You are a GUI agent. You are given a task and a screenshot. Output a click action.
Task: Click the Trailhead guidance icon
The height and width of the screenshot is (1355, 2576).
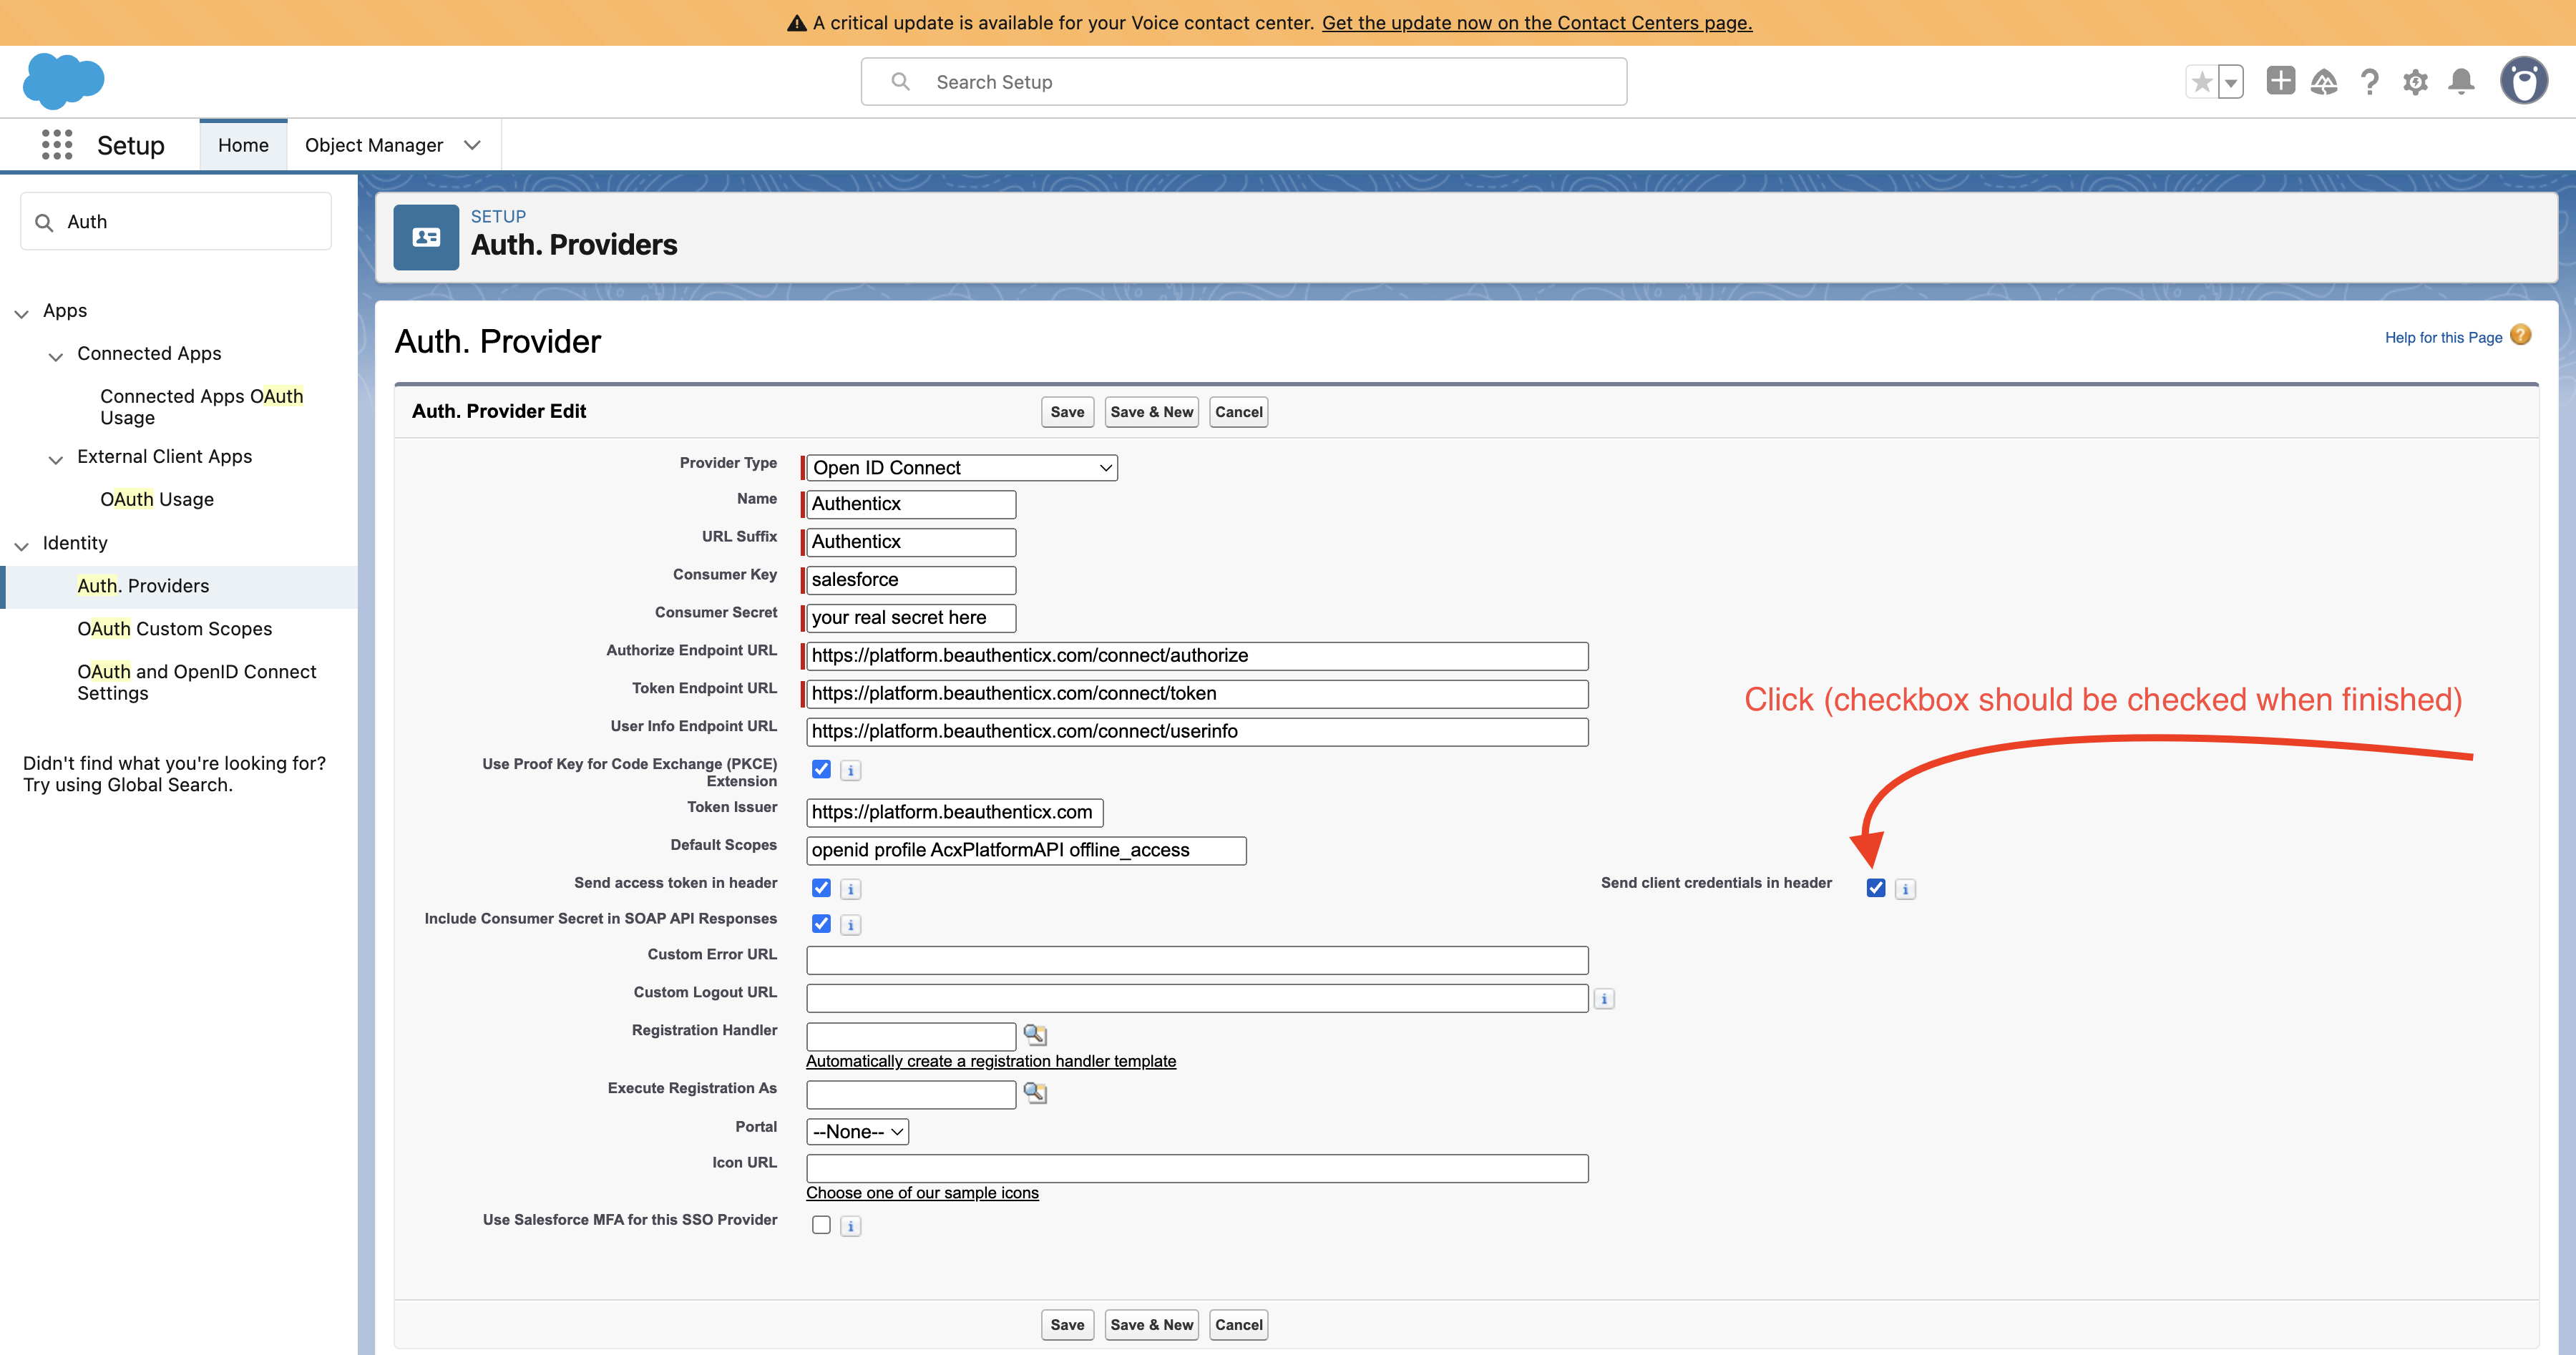click(2324, 82)
